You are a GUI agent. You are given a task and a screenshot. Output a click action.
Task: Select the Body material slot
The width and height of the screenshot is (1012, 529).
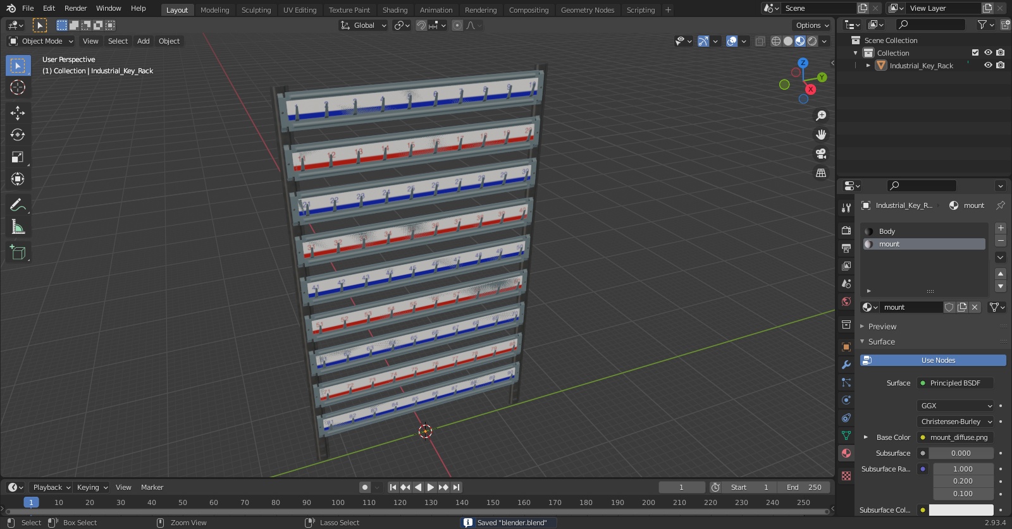(924, 231)
